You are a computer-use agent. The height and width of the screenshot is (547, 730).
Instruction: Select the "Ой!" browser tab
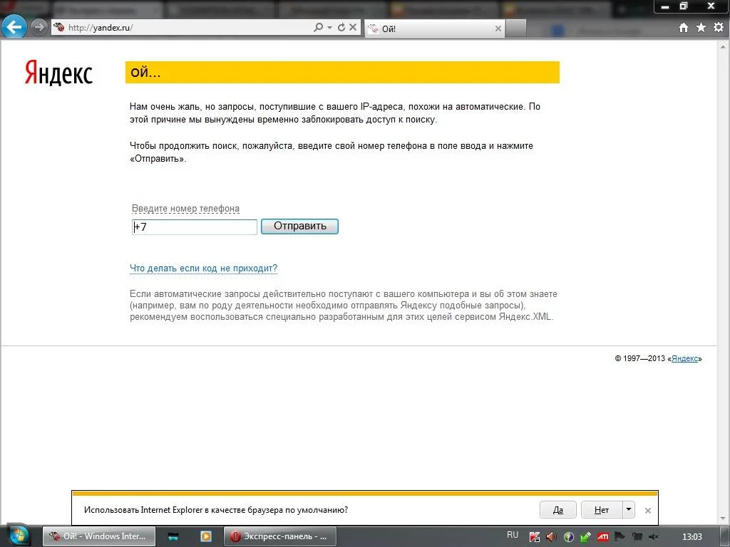click(434, 28)
